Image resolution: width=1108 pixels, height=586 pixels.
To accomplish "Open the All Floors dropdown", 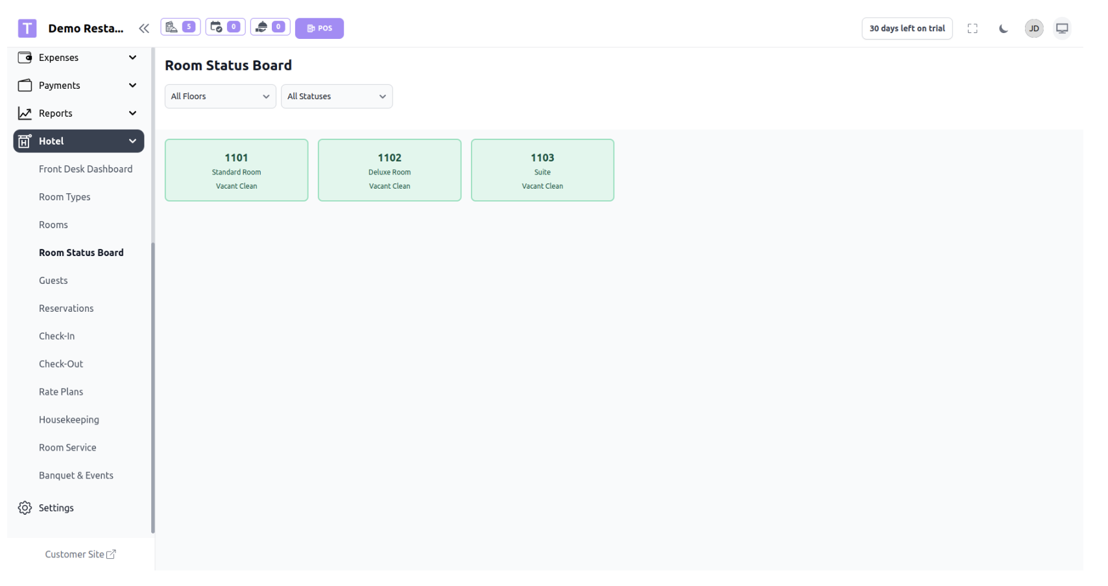I will click(x=221, y=97).
